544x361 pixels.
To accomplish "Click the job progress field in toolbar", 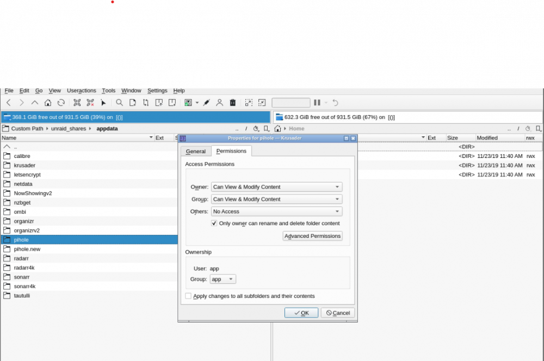I will point(290,103).
